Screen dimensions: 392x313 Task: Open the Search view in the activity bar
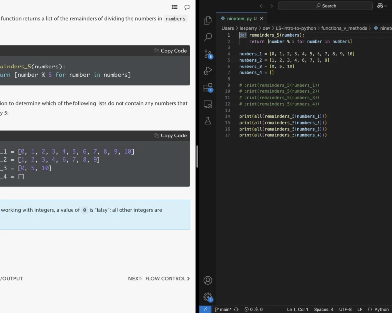(x=208, y=37)
